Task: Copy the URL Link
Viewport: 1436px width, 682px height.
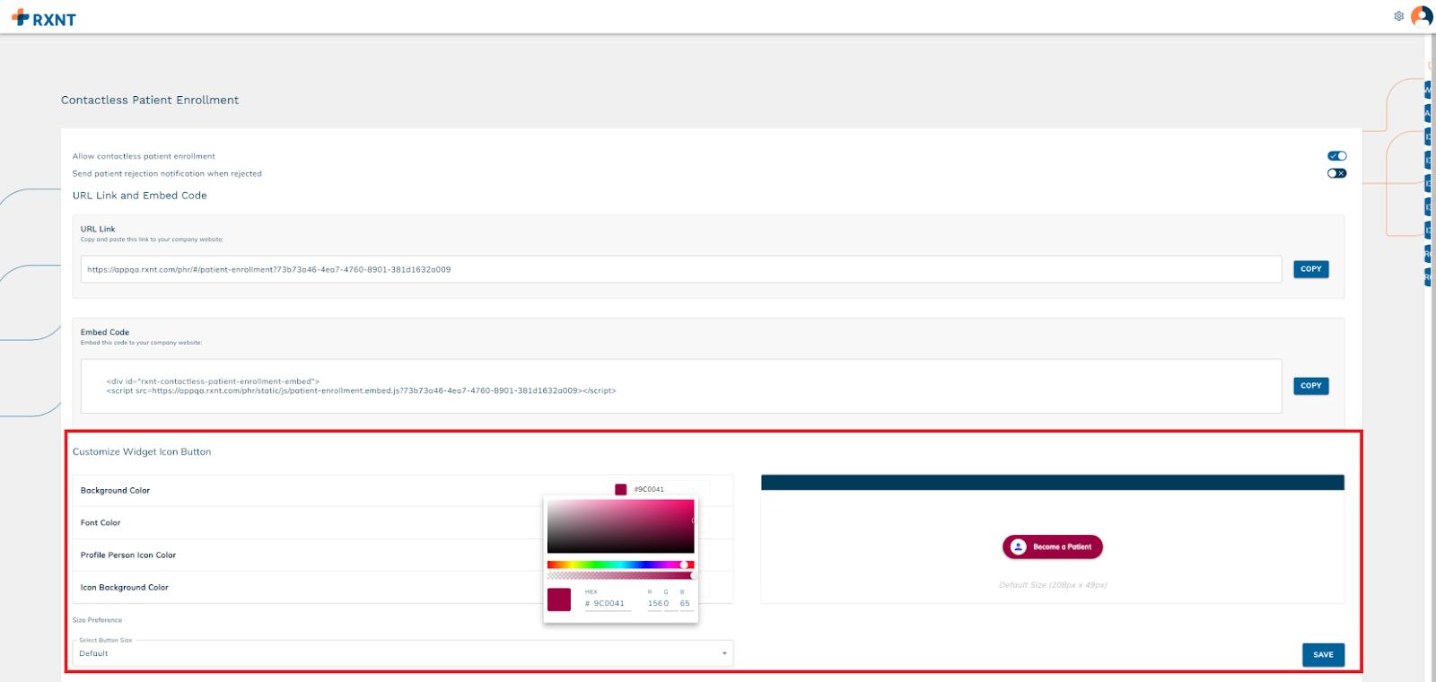Action: pos(1311,269)
